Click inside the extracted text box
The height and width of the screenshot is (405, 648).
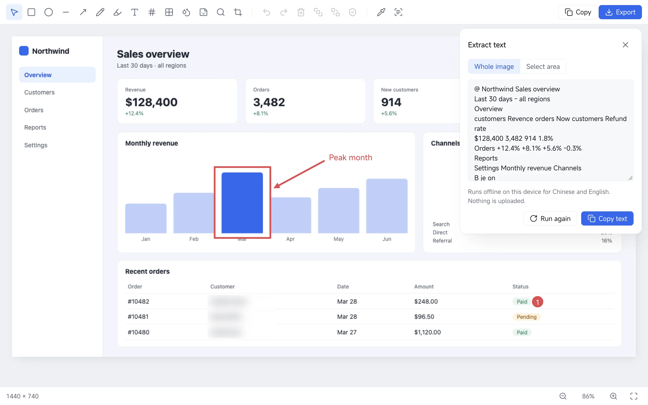tap(551, 130)
